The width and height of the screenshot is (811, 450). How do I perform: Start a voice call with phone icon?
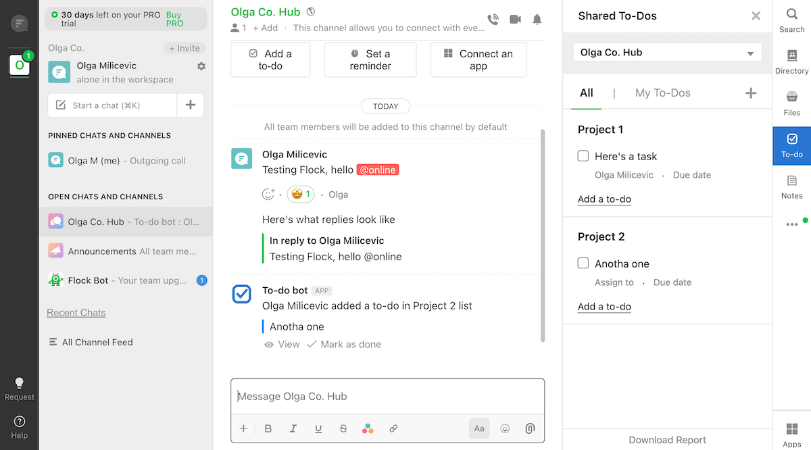coord(493,20)
